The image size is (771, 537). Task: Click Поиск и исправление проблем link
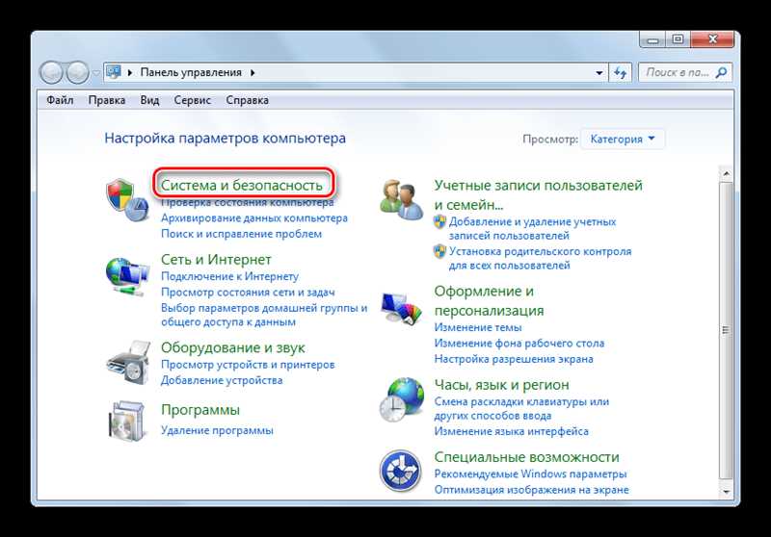(242, 234)
